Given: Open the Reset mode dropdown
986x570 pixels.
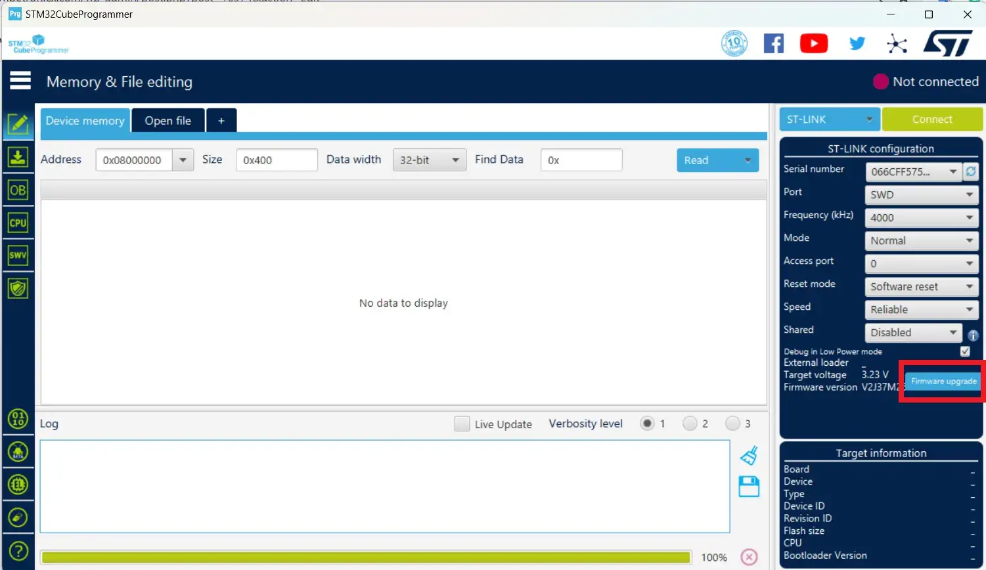Looking at the screenshot, I should 922,286.
